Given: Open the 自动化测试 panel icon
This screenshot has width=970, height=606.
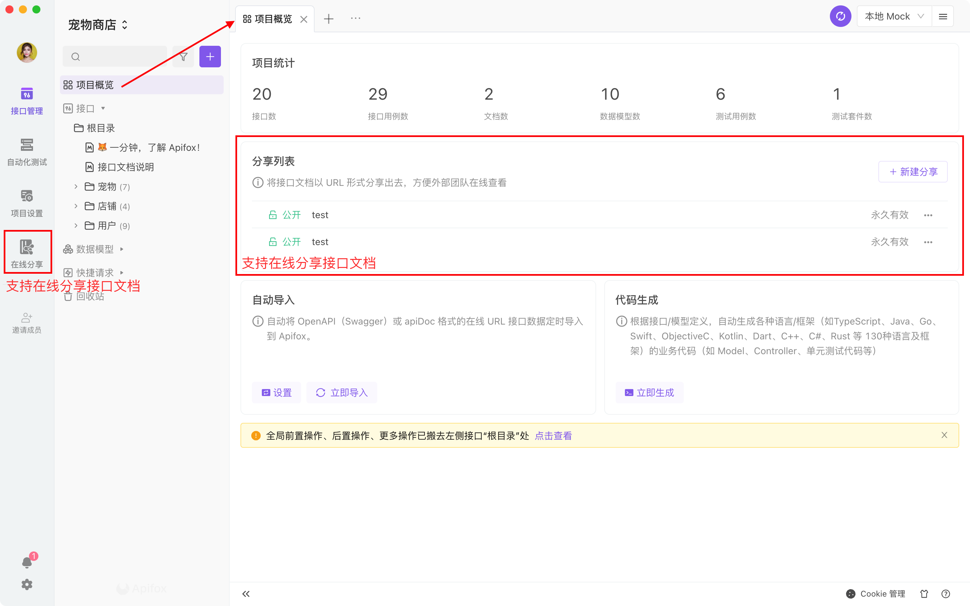Looking at the screenshot, I should coord(27,151).
